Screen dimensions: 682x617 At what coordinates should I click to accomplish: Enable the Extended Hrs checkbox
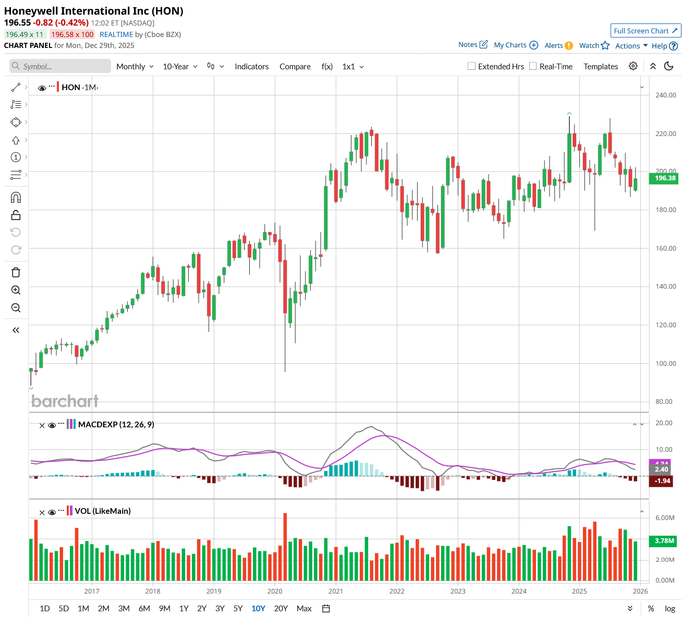coord(472,66)
